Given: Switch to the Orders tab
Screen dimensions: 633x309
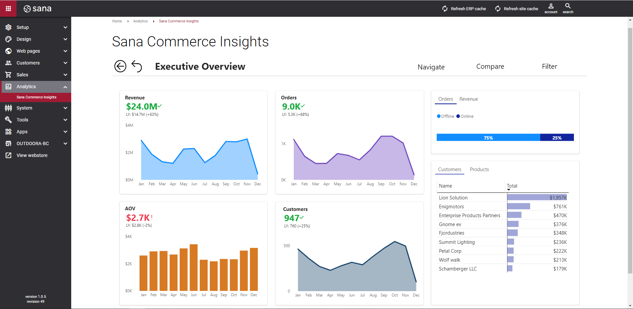Looking at the screenshot, I should pos(446,99).
